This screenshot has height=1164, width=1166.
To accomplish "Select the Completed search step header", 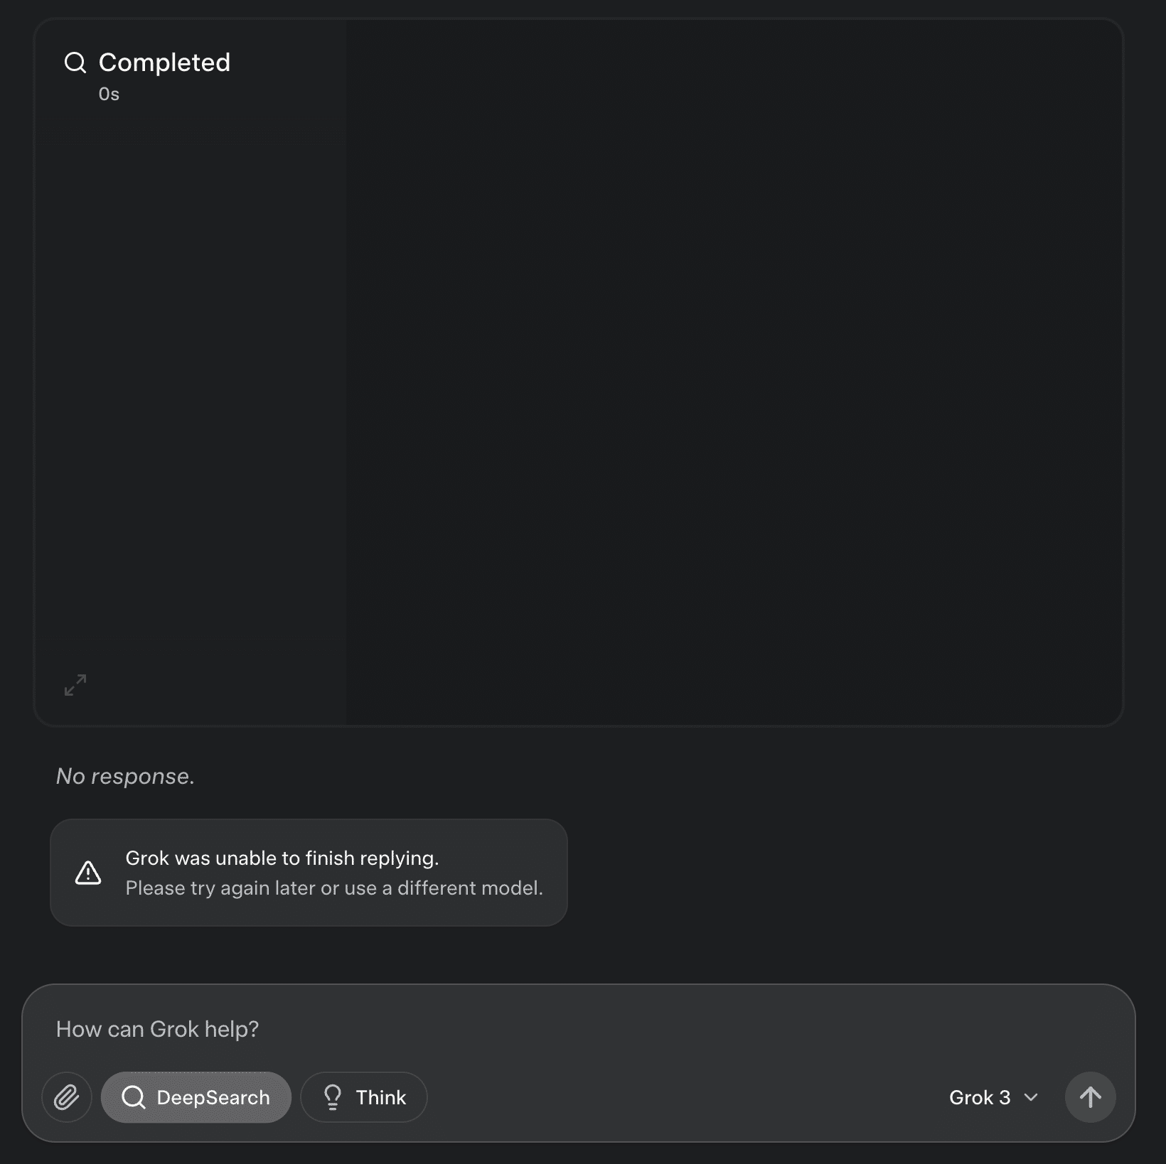I will [164, 63].
